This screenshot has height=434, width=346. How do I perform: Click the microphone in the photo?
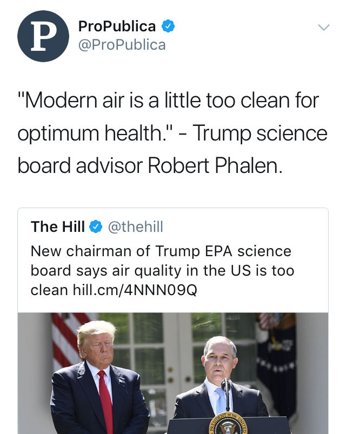click(227, 388)
